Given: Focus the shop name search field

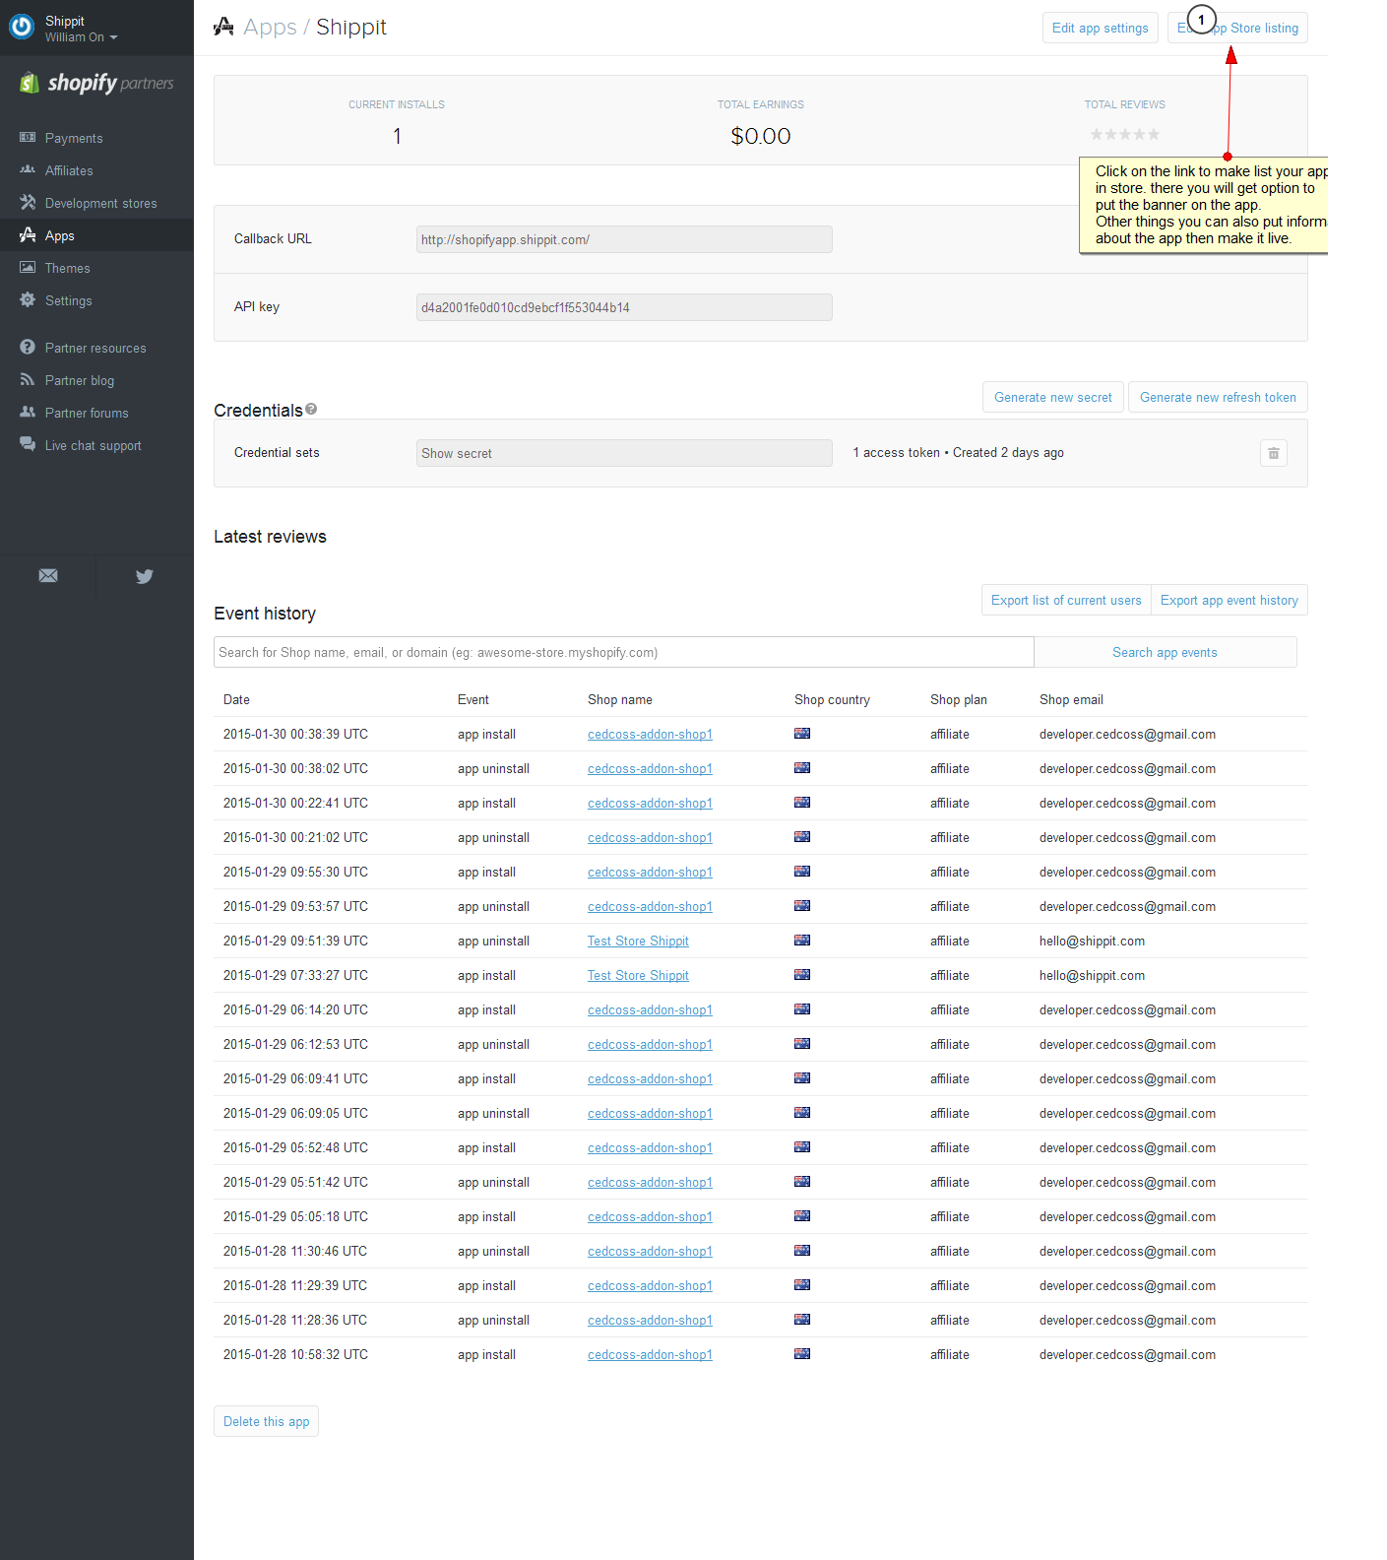Looking at the screenshot, I should pyautogui.click(x=624, y=652).
